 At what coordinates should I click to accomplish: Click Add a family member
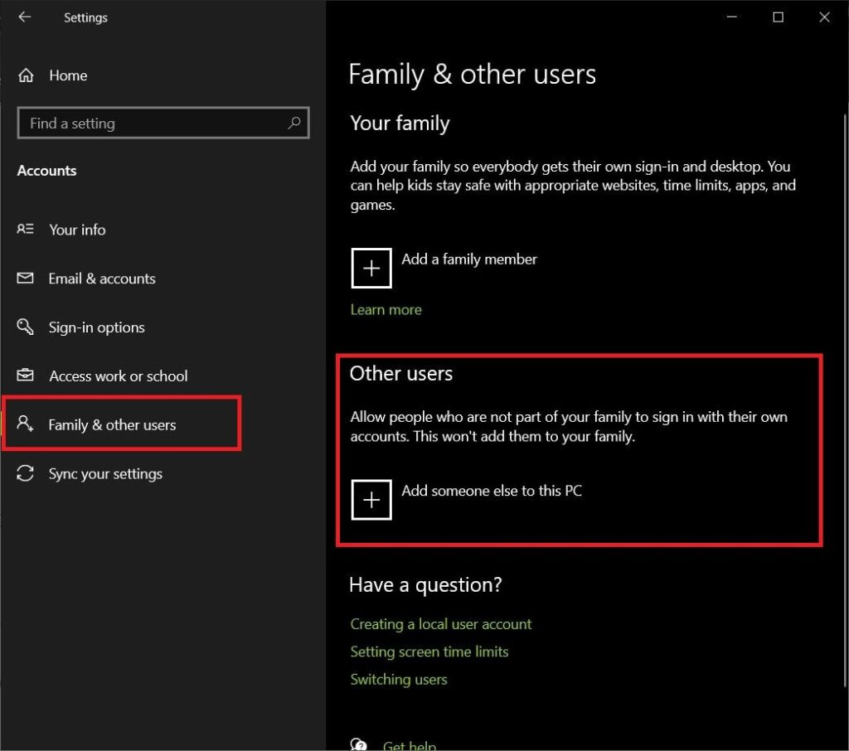469,259
